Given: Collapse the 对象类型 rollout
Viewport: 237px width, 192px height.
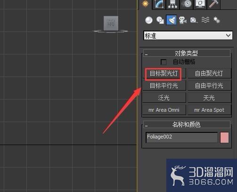Looking at the screenshot, I should point(187,53).
